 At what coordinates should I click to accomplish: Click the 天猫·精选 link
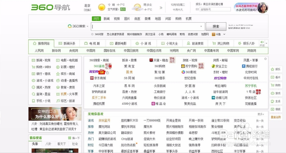coord(160,60)
